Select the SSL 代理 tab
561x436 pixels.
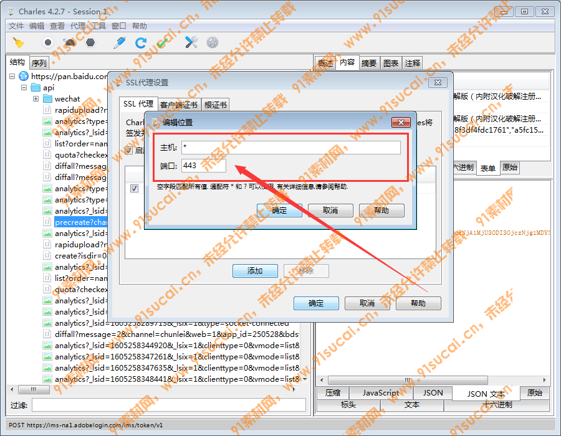click(138, 103)
